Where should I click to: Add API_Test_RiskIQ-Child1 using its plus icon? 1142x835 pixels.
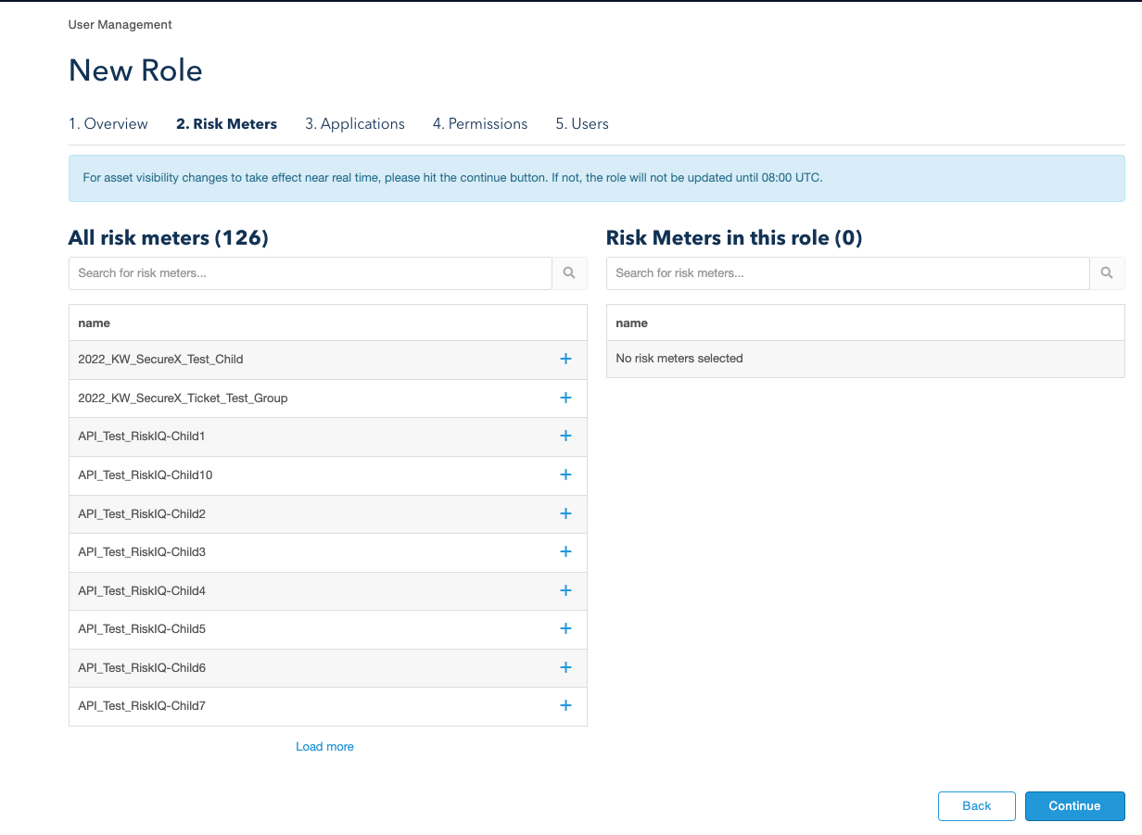point(565,436)
